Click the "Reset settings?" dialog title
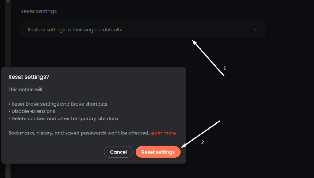Viewport: 314px width, 178px height. tap(29, 77)
